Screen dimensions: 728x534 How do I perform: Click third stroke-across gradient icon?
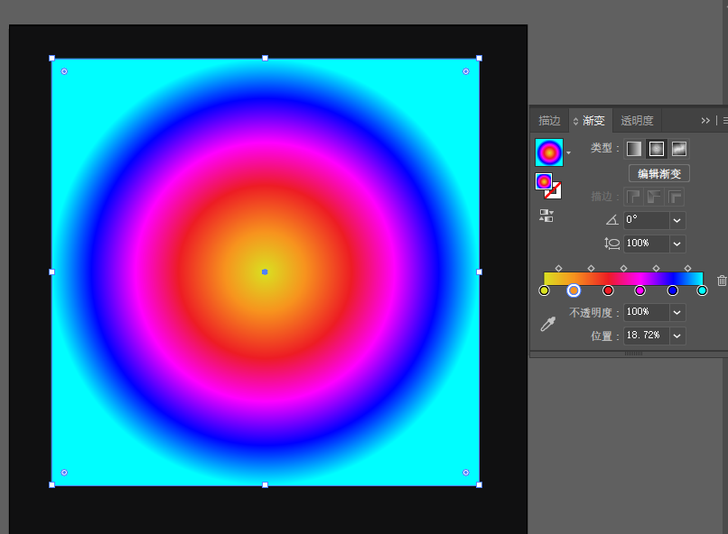(675, 197)
